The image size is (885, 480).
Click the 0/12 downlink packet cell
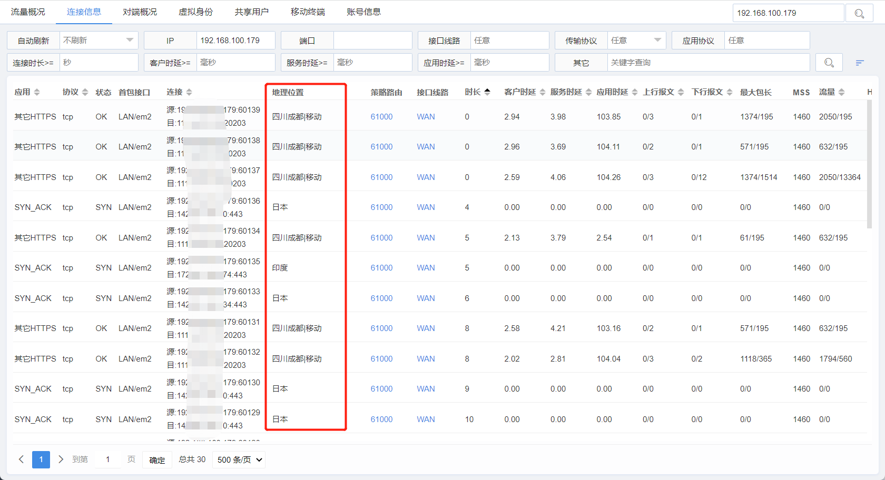click(699, 177)
